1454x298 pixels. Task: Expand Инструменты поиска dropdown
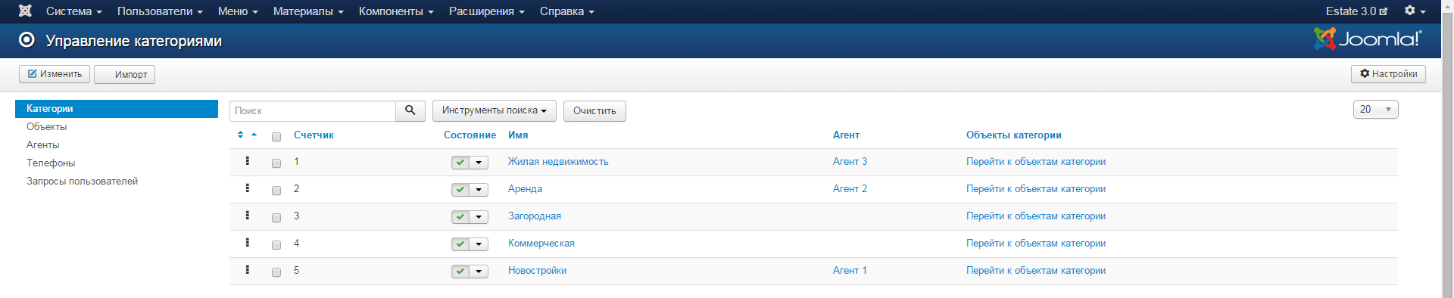click(x=495, y=110)
